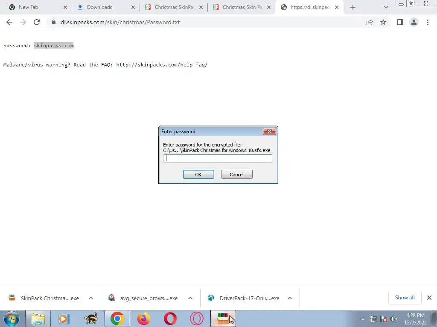This screenshot has height=327, width=437.
Task: Open the Chrome three-dot menu
Action: click(x=428, y=22)
